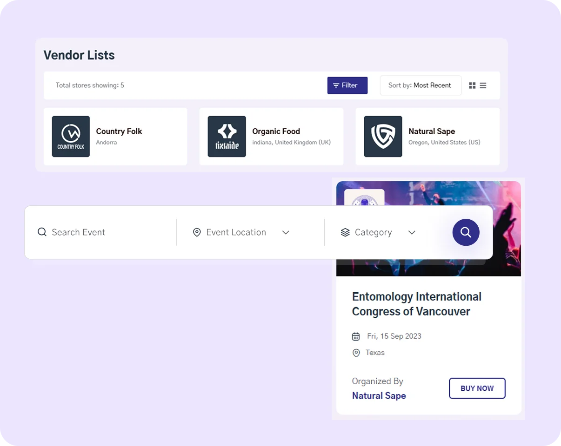Click the pin icon inside Event Location field
The image size is (561, 446).
[x=196, y=232]
